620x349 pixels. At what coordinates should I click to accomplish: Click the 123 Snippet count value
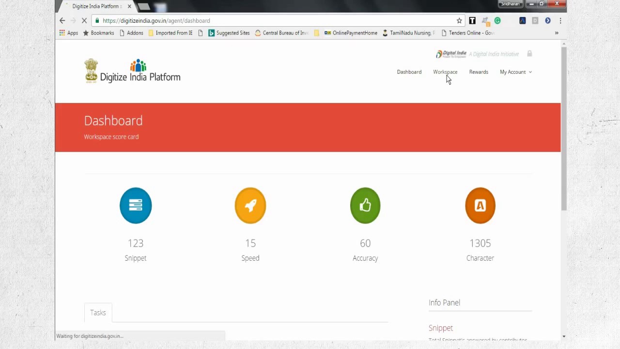[x=136, y=243]
